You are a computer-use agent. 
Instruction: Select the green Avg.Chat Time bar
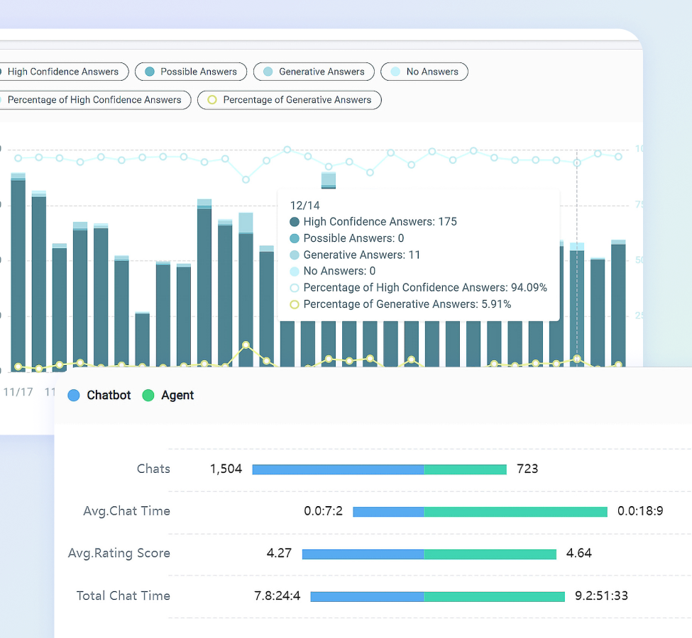pyautogui.click(x=515, y=512)
